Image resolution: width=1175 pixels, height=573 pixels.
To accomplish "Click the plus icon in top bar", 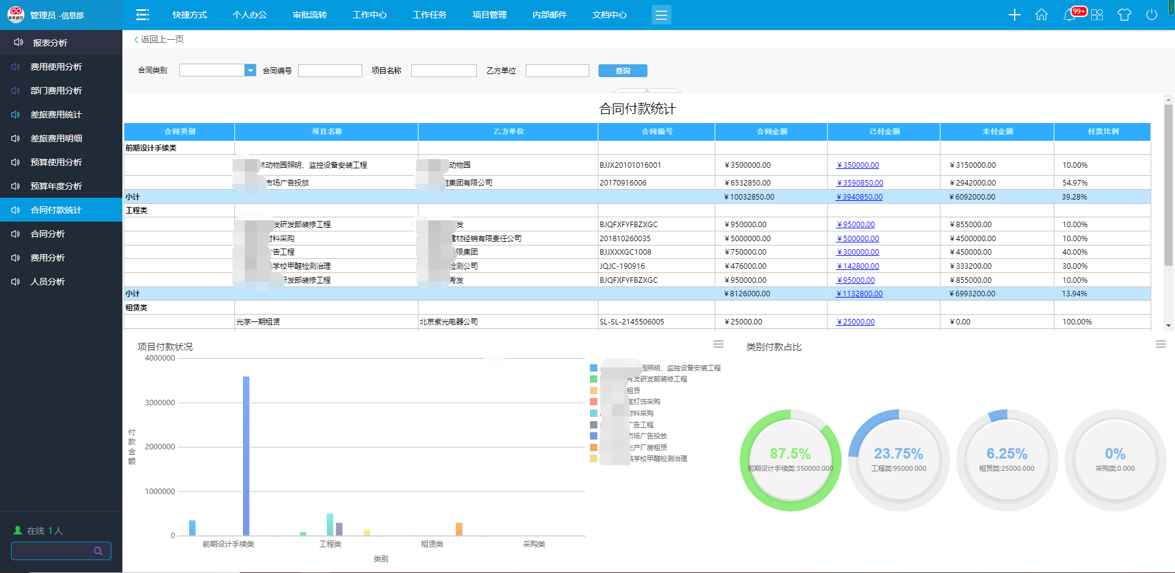I will click(x=1014, y=15).
